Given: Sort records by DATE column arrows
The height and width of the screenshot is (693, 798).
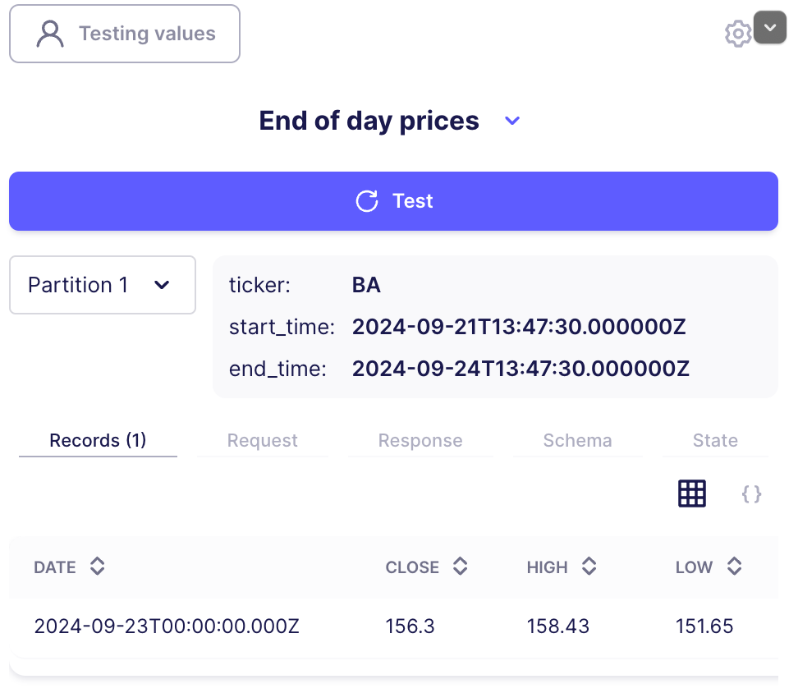Looking at the screenshot, I should click(97, 567).
